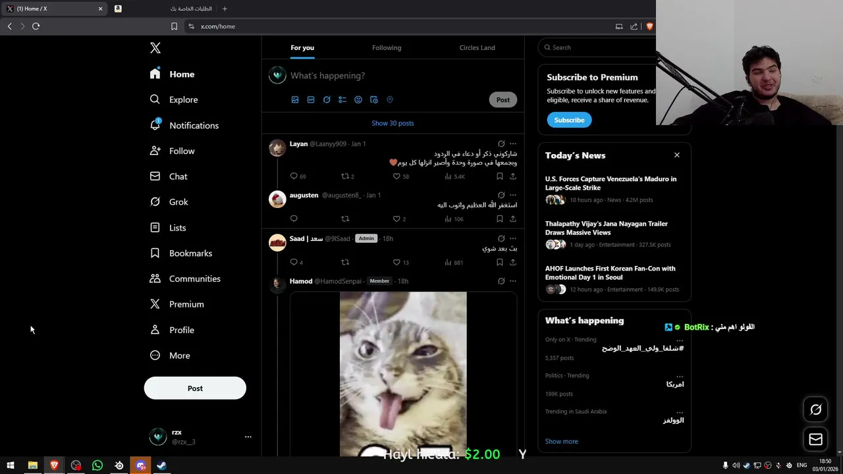Bookmark augusten's post
The width and height of the screenshot is (843, 474).
[500, 219]
